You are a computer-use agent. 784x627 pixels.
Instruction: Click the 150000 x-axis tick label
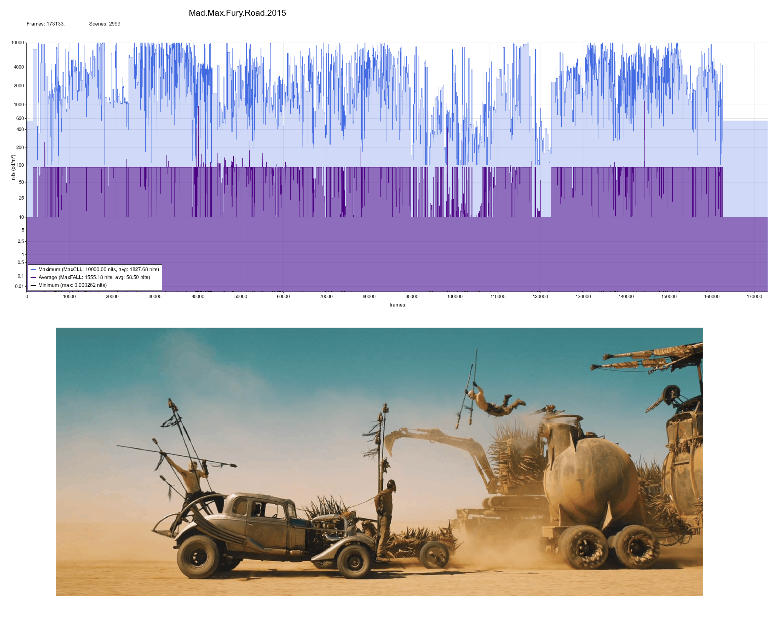tap(669, 297)
